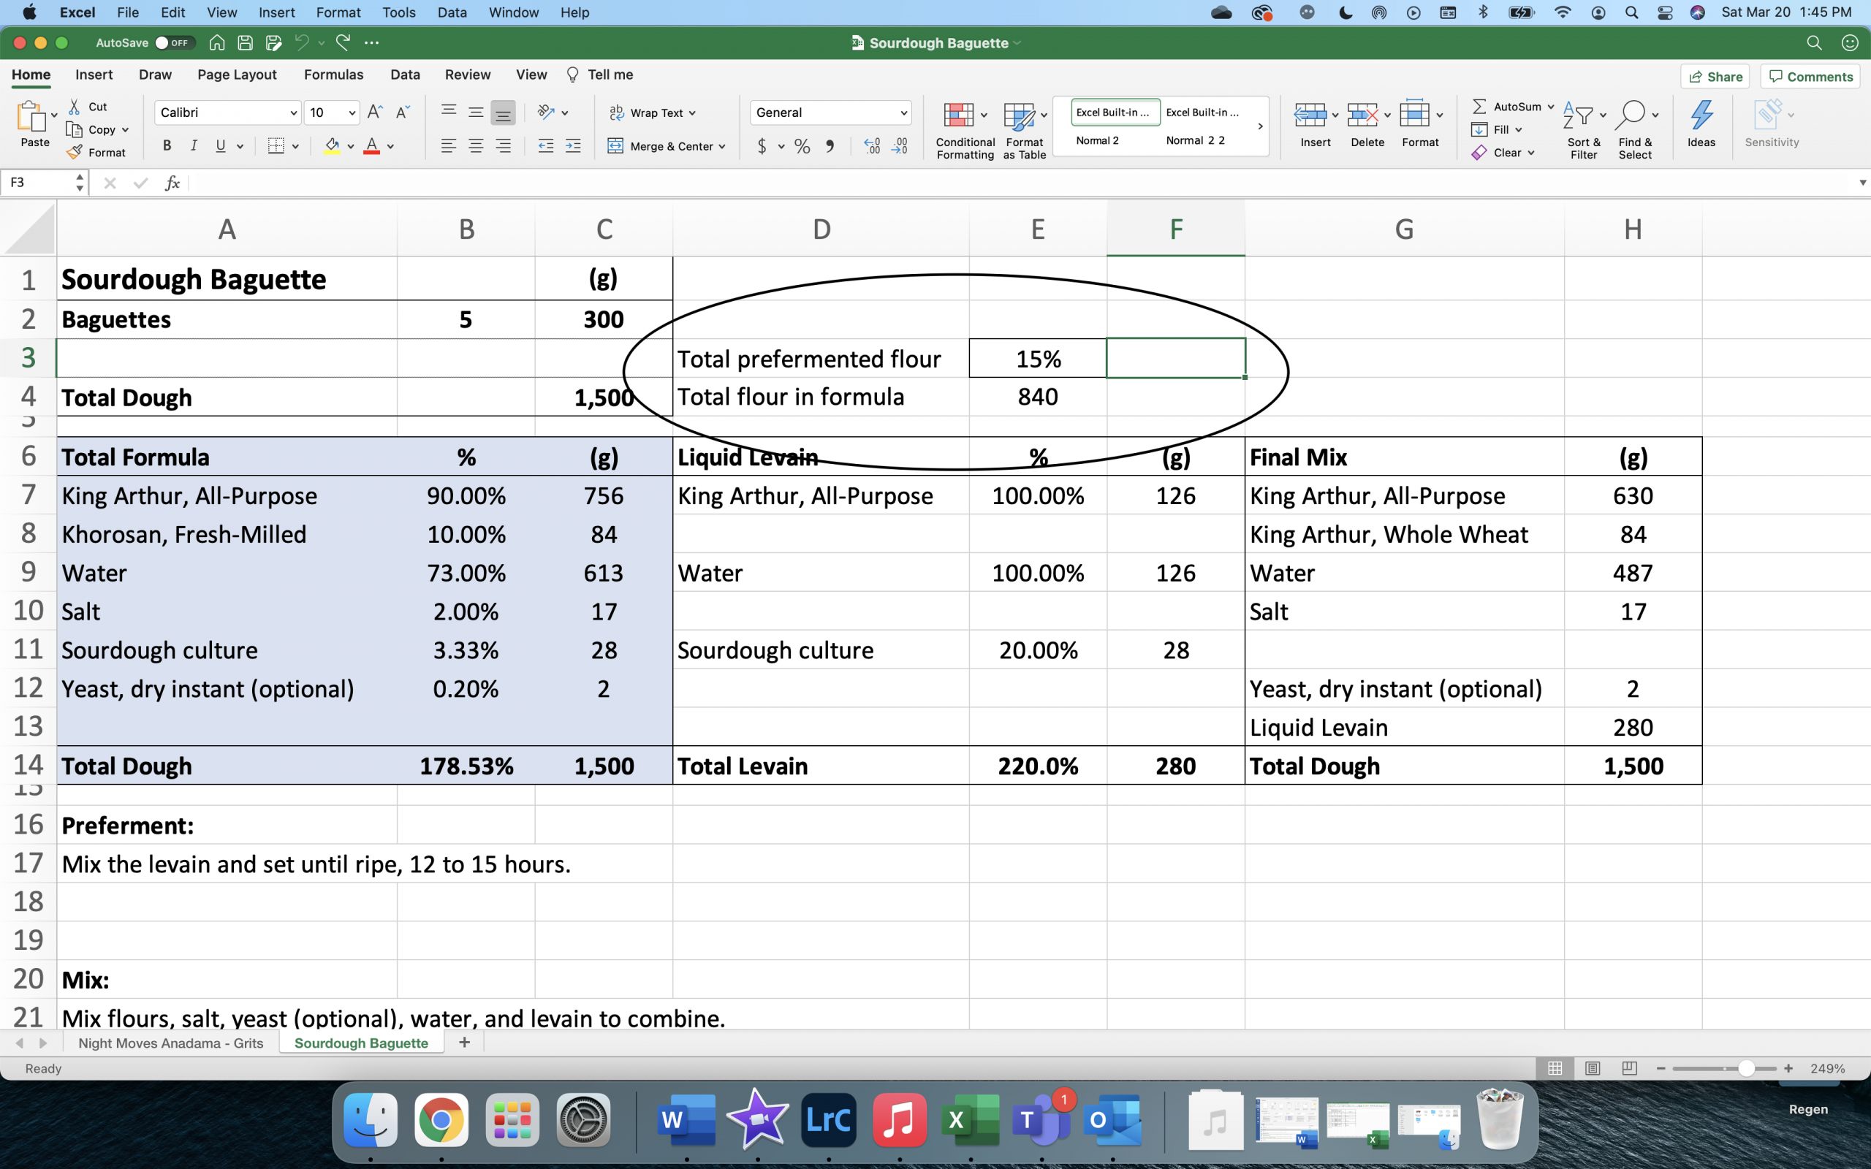Toggle bold formatting

tap(167, 146)
